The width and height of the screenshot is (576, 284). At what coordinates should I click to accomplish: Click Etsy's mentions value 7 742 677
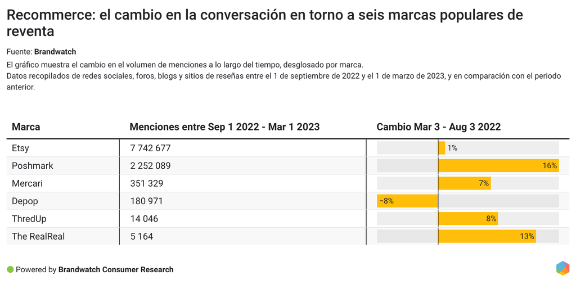coord(150,148)
